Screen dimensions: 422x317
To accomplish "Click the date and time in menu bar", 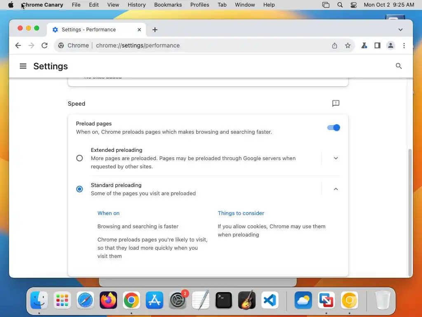I will (x=389, y=5).
